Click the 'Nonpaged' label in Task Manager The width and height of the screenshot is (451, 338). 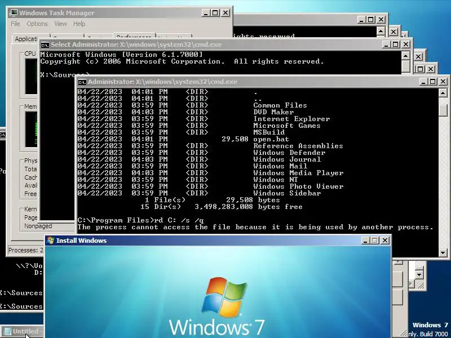(38, 226)
